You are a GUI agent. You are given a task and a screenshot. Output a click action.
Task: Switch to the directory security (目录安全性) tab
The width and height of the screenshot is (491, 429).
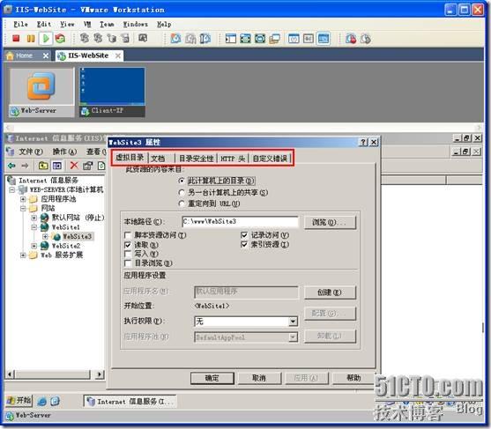tap(196, 159)
